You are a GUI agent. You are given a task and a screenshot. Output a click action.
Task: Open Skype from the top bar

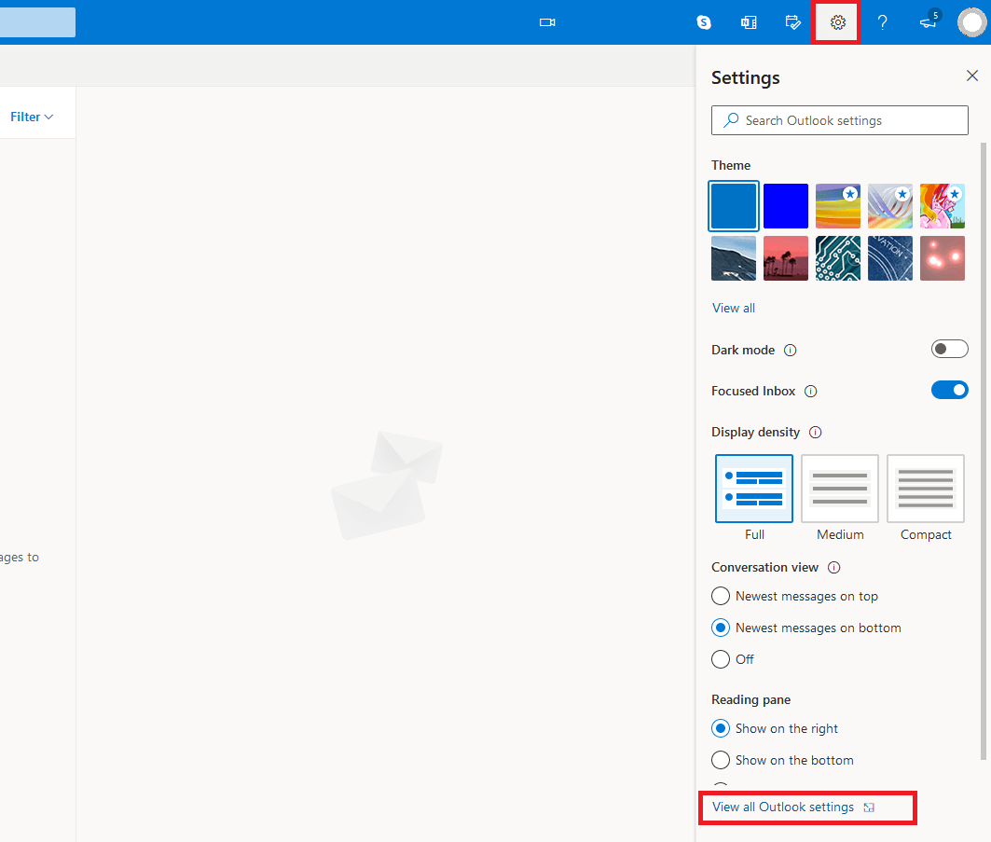pyautogui.click(x=704, y=22)
